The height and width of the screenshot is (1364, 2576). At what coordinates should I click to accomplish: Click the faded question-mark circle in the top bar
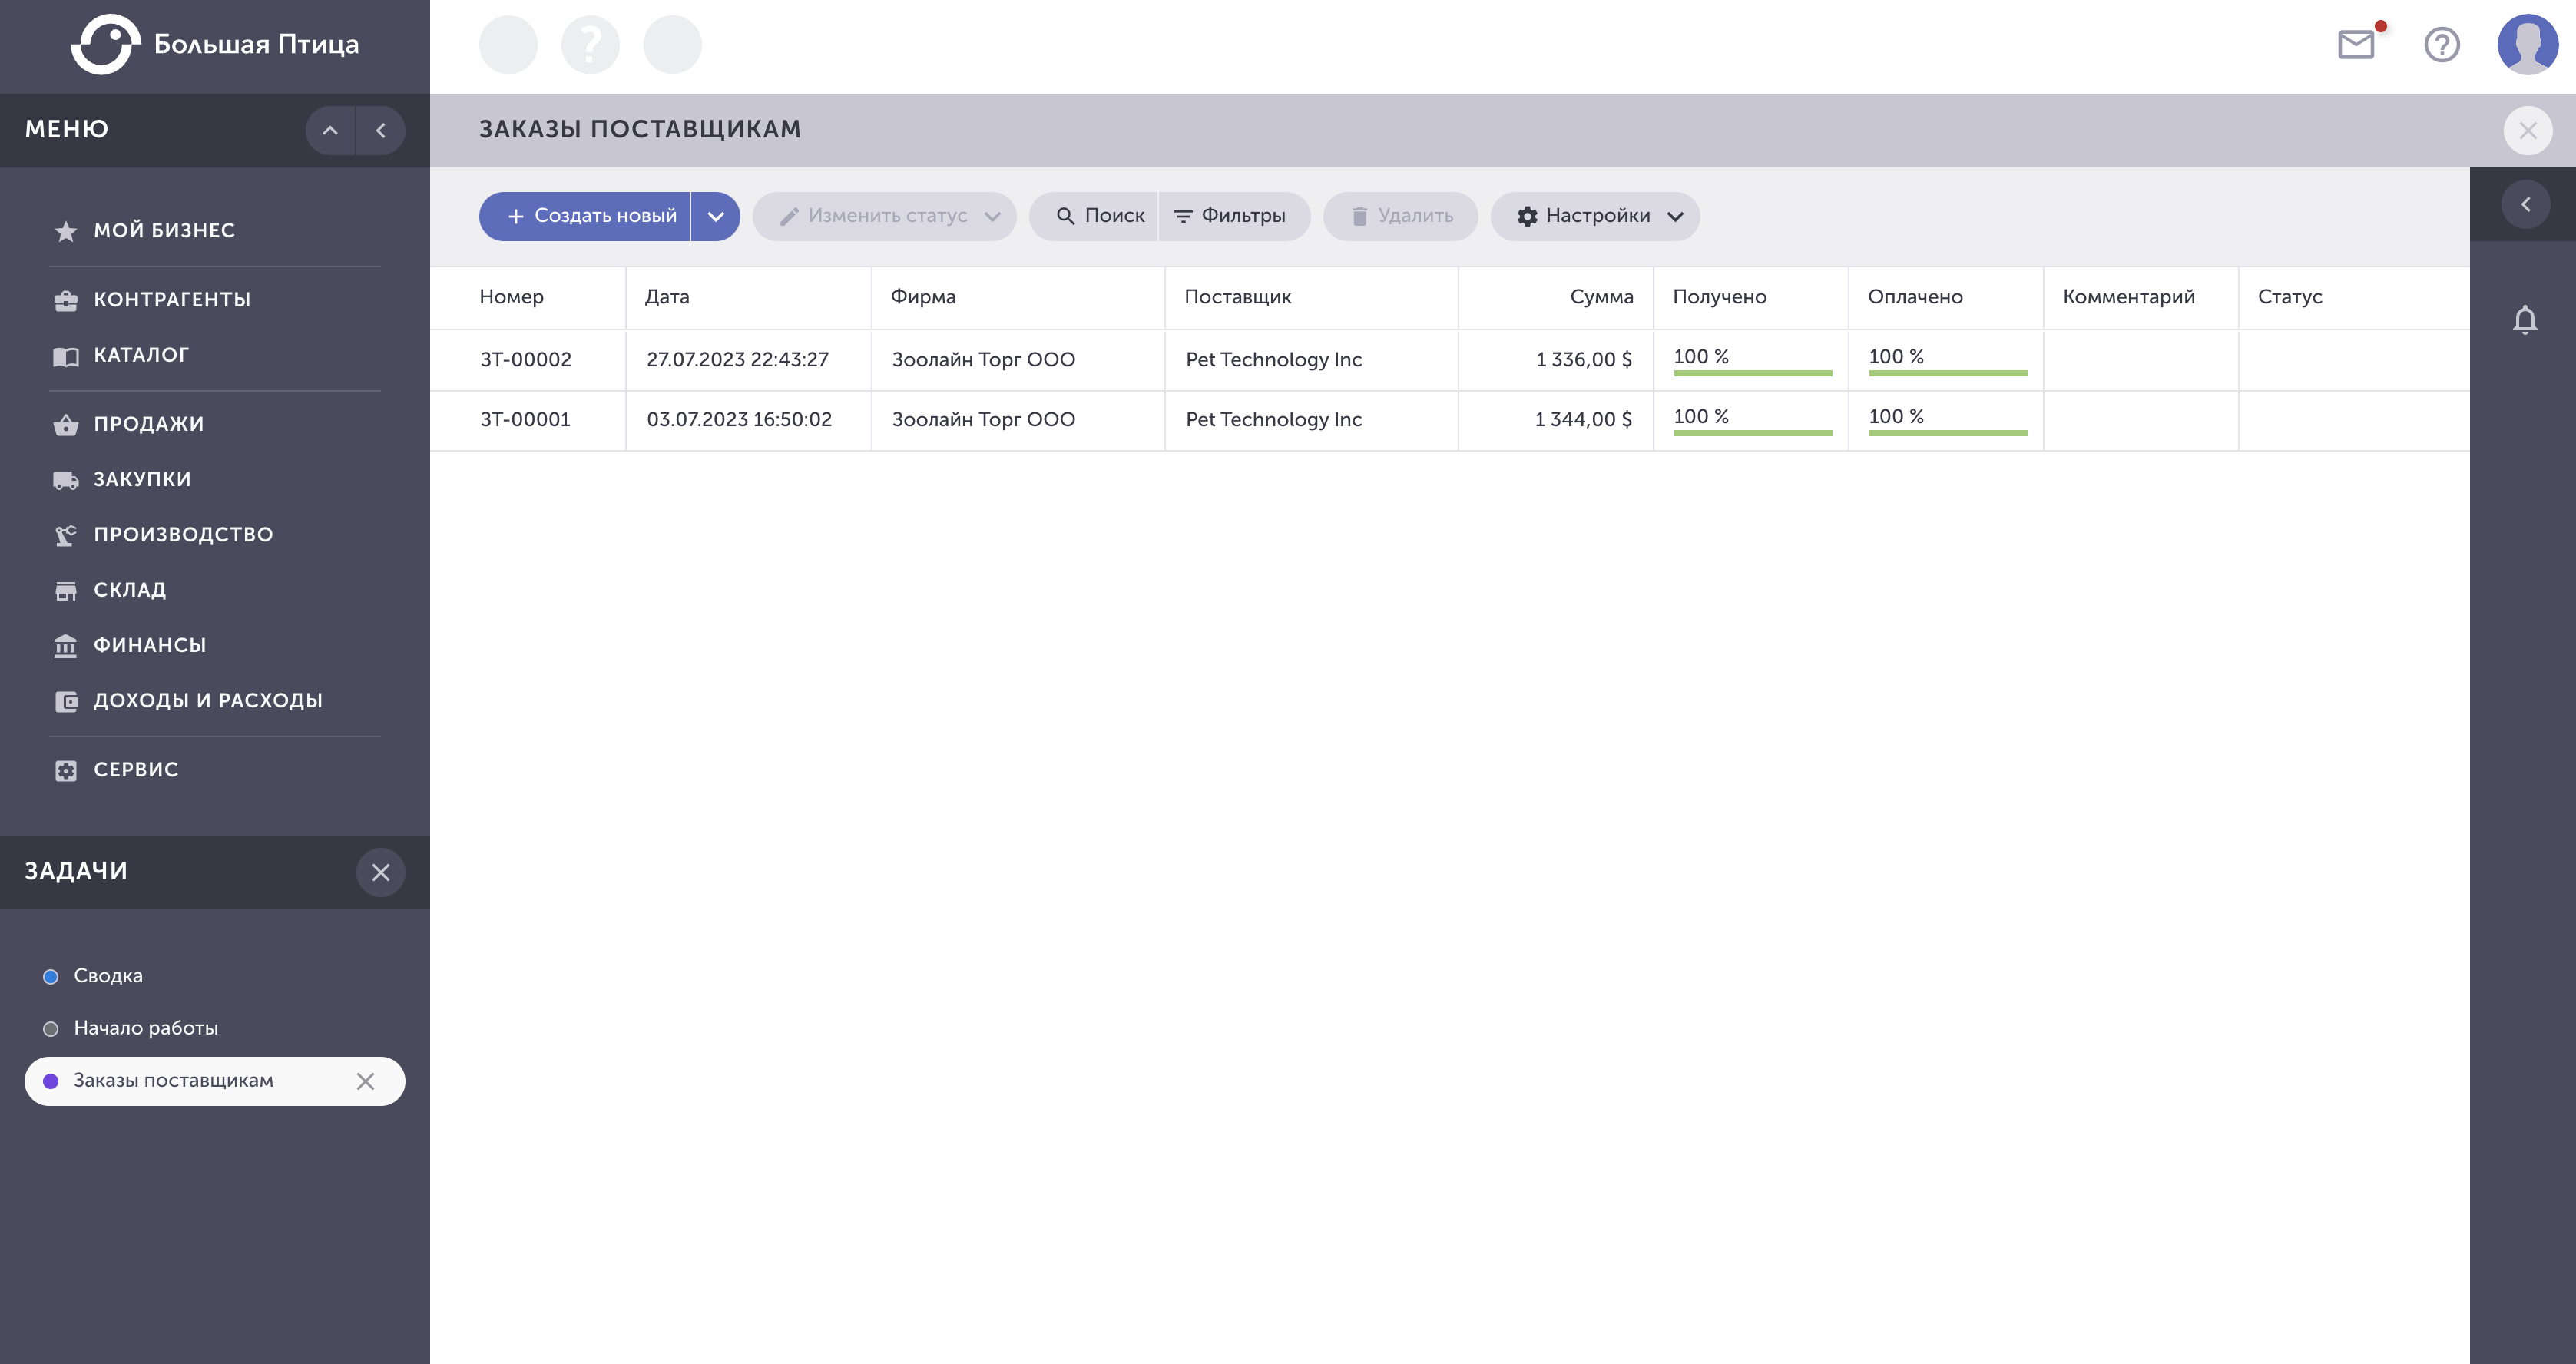click(x=590, y=45)
